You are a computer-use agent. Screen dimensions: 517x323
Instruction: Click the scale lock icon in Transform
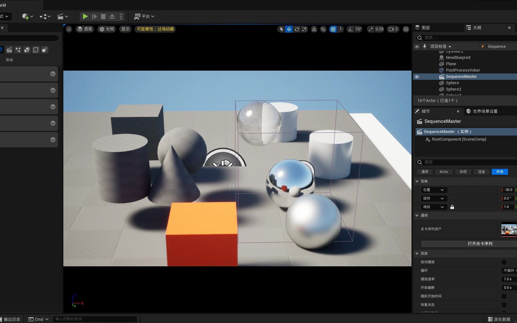coord(452,207)
